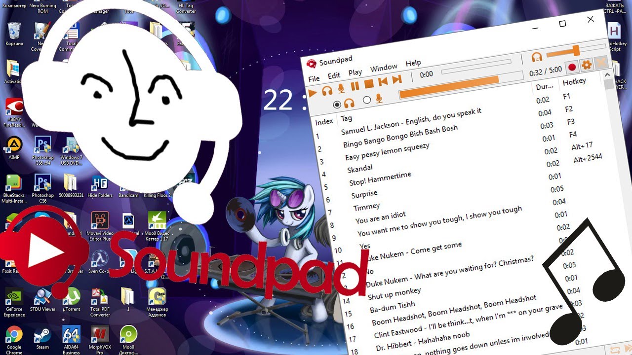
Task: Pause playback in Soundpad toolbar
Action: point(355,87)
